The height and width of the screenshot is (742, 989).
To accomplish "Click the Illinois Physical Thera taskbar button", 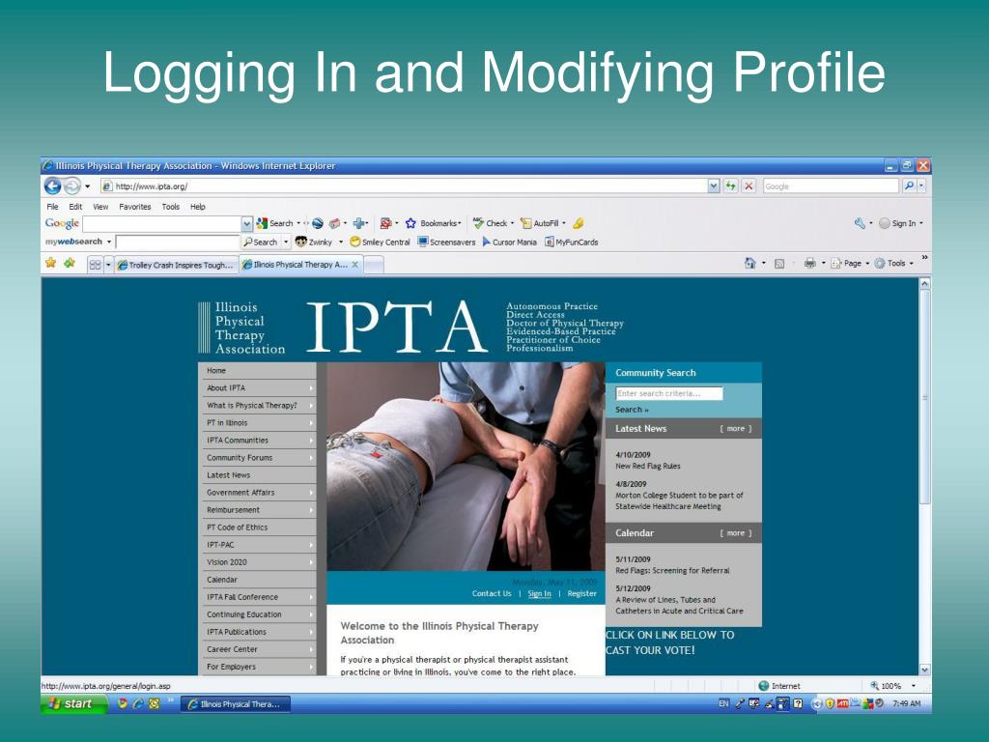I will [x=236, y=704].
